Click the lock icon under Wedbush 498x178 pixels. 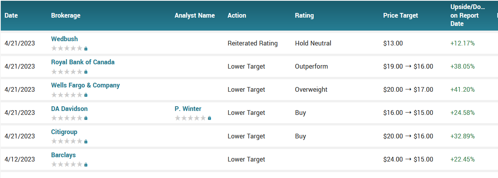tap(86, 49)
